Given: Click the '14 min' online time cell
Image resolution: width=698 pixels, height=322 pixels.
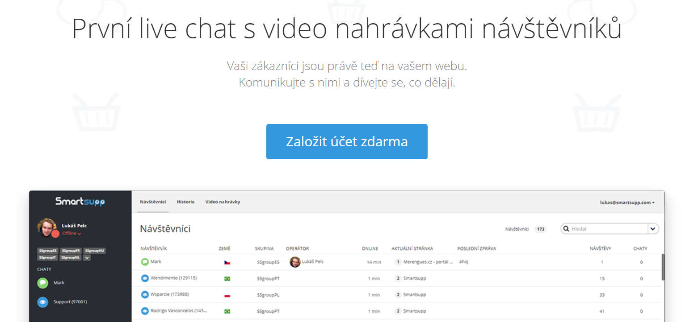Looking at the screenshot, I should pyautogui.click(x=374, y=262).
